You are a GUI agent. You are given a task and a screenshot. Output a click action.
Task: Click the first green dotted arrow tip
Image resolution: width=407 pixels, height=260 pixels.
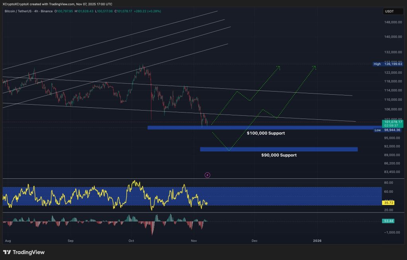coord(279,67)
